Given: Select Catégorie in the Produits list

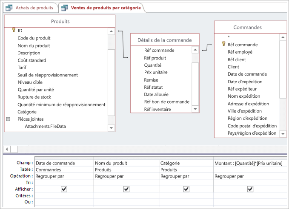Looking at the screenshot, I should coord(27,112).
